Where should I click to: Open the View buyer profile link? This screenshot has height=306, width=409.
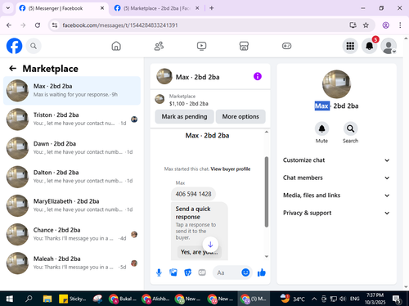click(231, 169)
